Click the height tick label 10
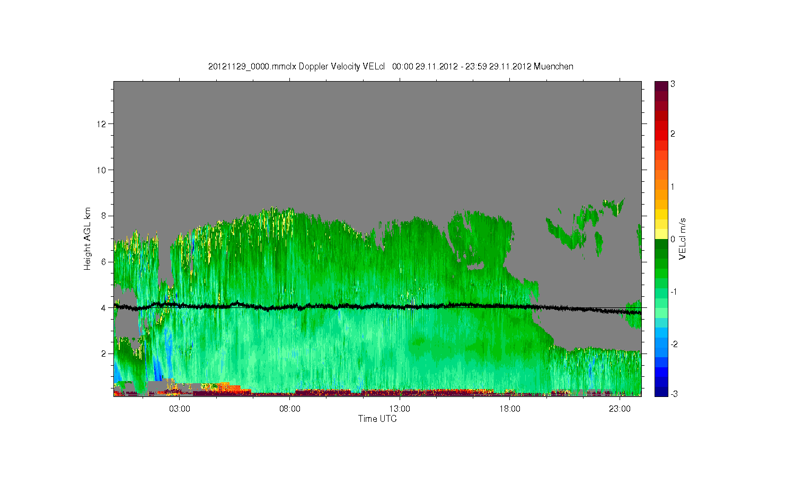 [x=102, y=170]
